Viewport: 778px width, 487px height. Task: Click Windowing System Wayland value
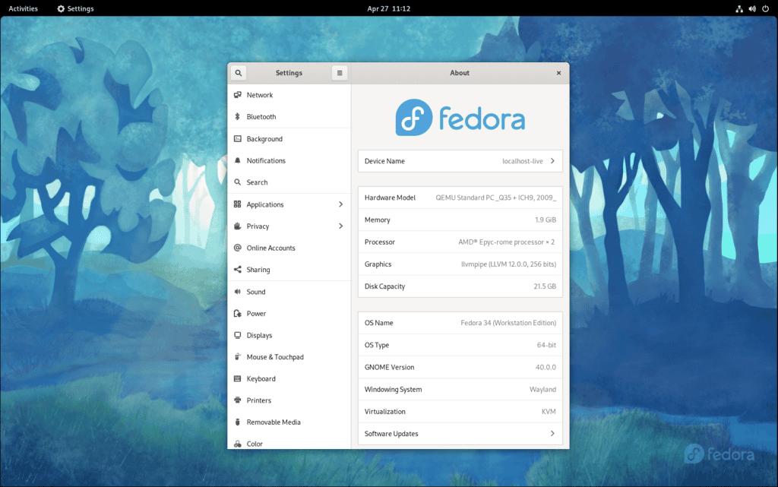542,389
